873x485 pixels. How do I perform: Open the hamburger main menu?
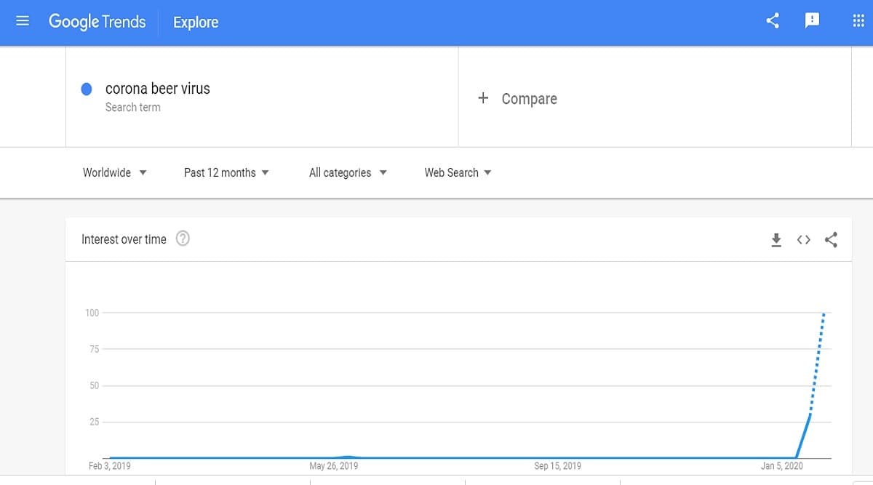23,21
